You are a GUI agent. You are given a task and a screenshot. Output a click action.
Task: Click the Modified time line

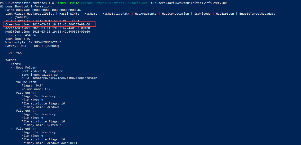pyautogui.click(x=48, y=32)
